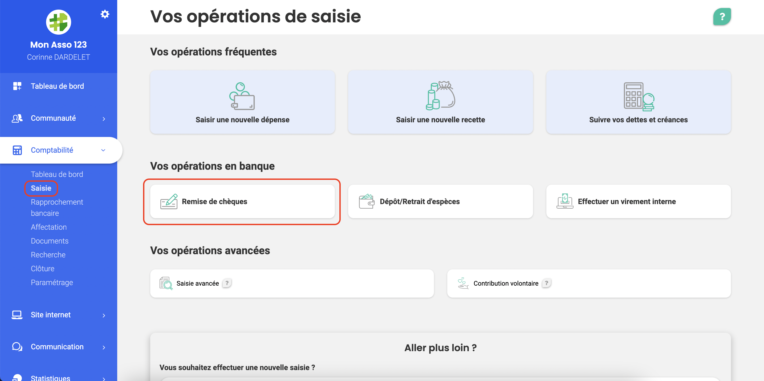
Task: Expand the Communication menu chevron
Action: point(104,347)
